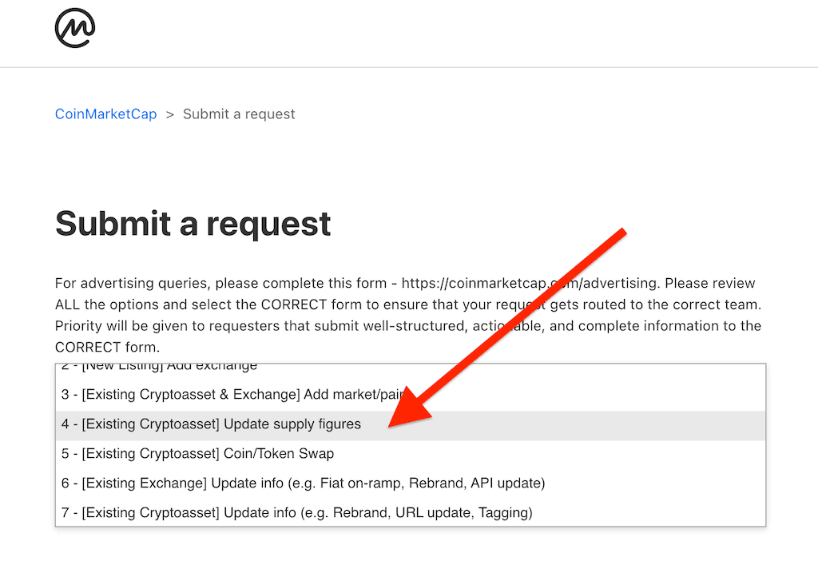This screenshot has width=818, height=577.
Task: Click the advertising form instructions paragraph
Action: (408, 315)
